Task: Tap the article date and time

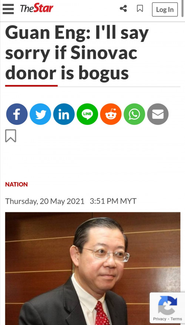Action: (71, 201)
